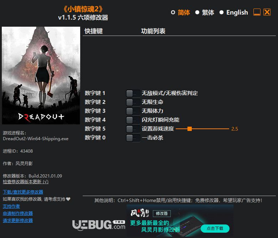Click the 进程ID: 43408 text
The image size is (278, 238).
(18, 151)
